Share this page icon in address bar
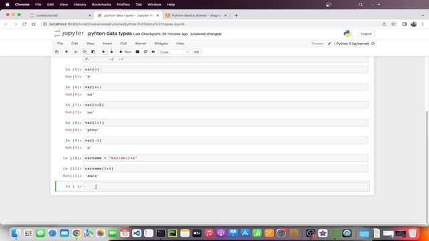This screenshot has width=429, height=241. coord(384,24)
